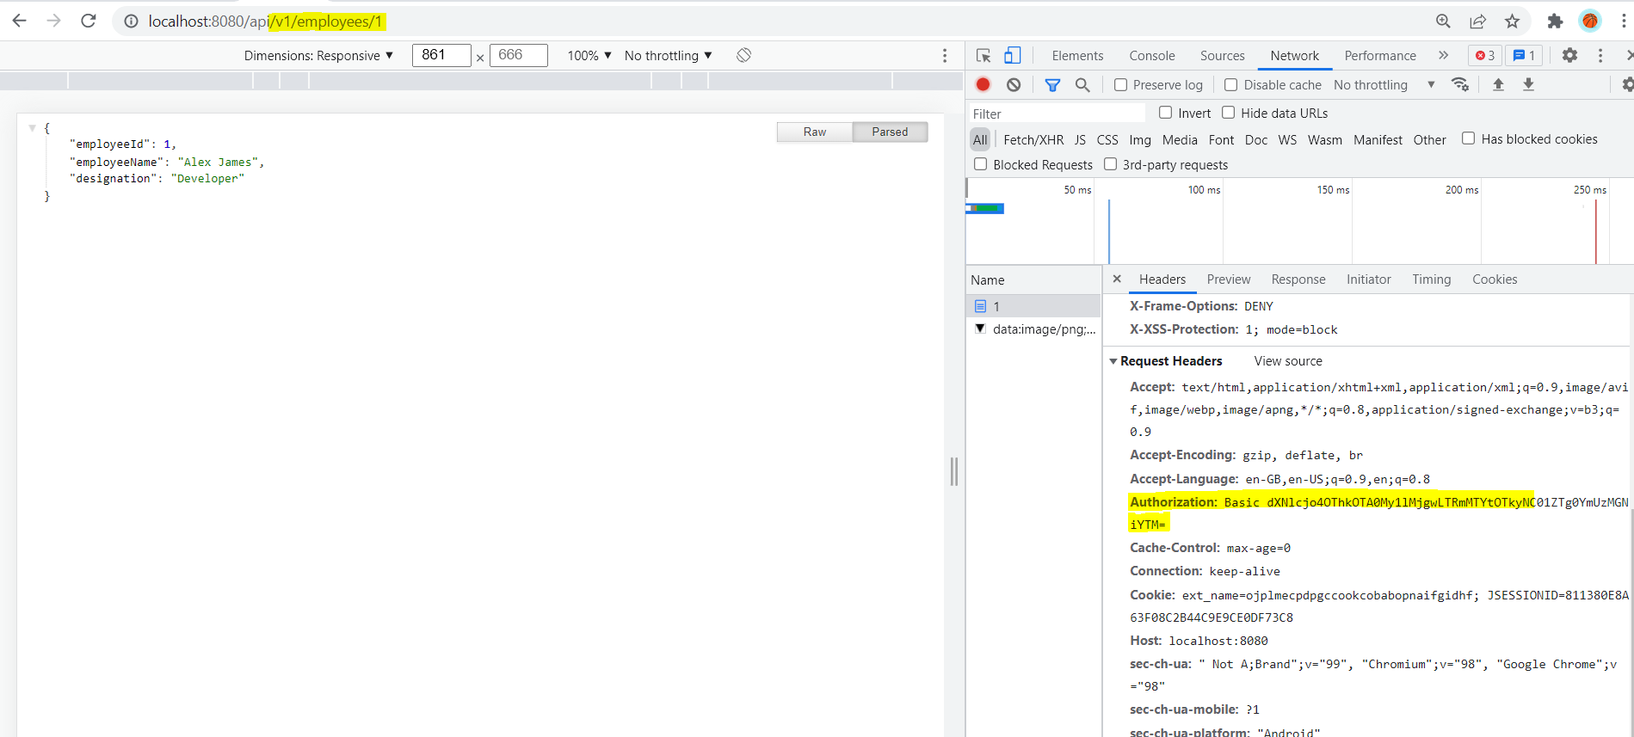Screen dimensions: 1634x737
Task: Clear the network log
Action: click(x=1014, y=84)
